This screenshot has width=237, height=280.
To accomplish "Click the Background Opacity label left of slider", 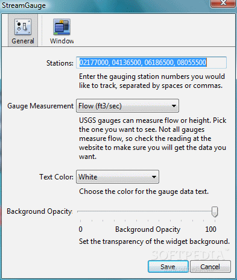I will point(40,211).
